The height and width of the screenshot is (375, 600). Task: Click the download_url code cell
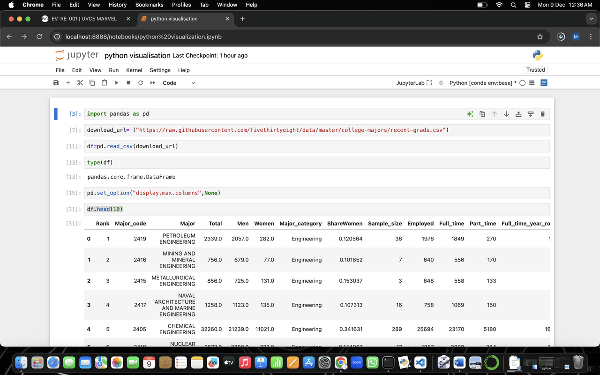316,130
